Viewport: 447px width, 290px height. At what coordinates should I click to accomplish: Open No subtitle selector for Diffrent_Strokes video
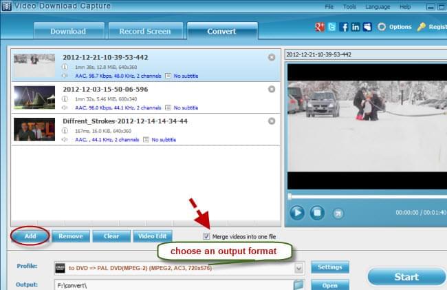coord(164,140)
